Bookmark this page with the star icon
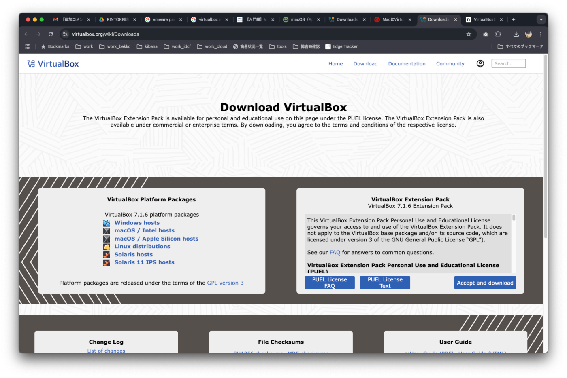The height and width of the screenshot is (378, 567). point(469,34)
